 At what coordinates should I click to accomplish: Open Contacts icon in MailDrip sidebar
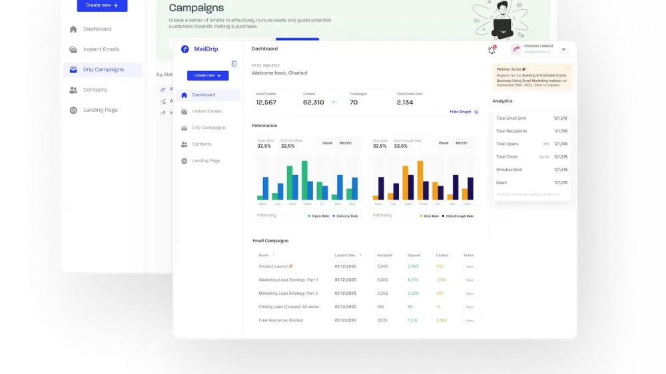point(184,144)
